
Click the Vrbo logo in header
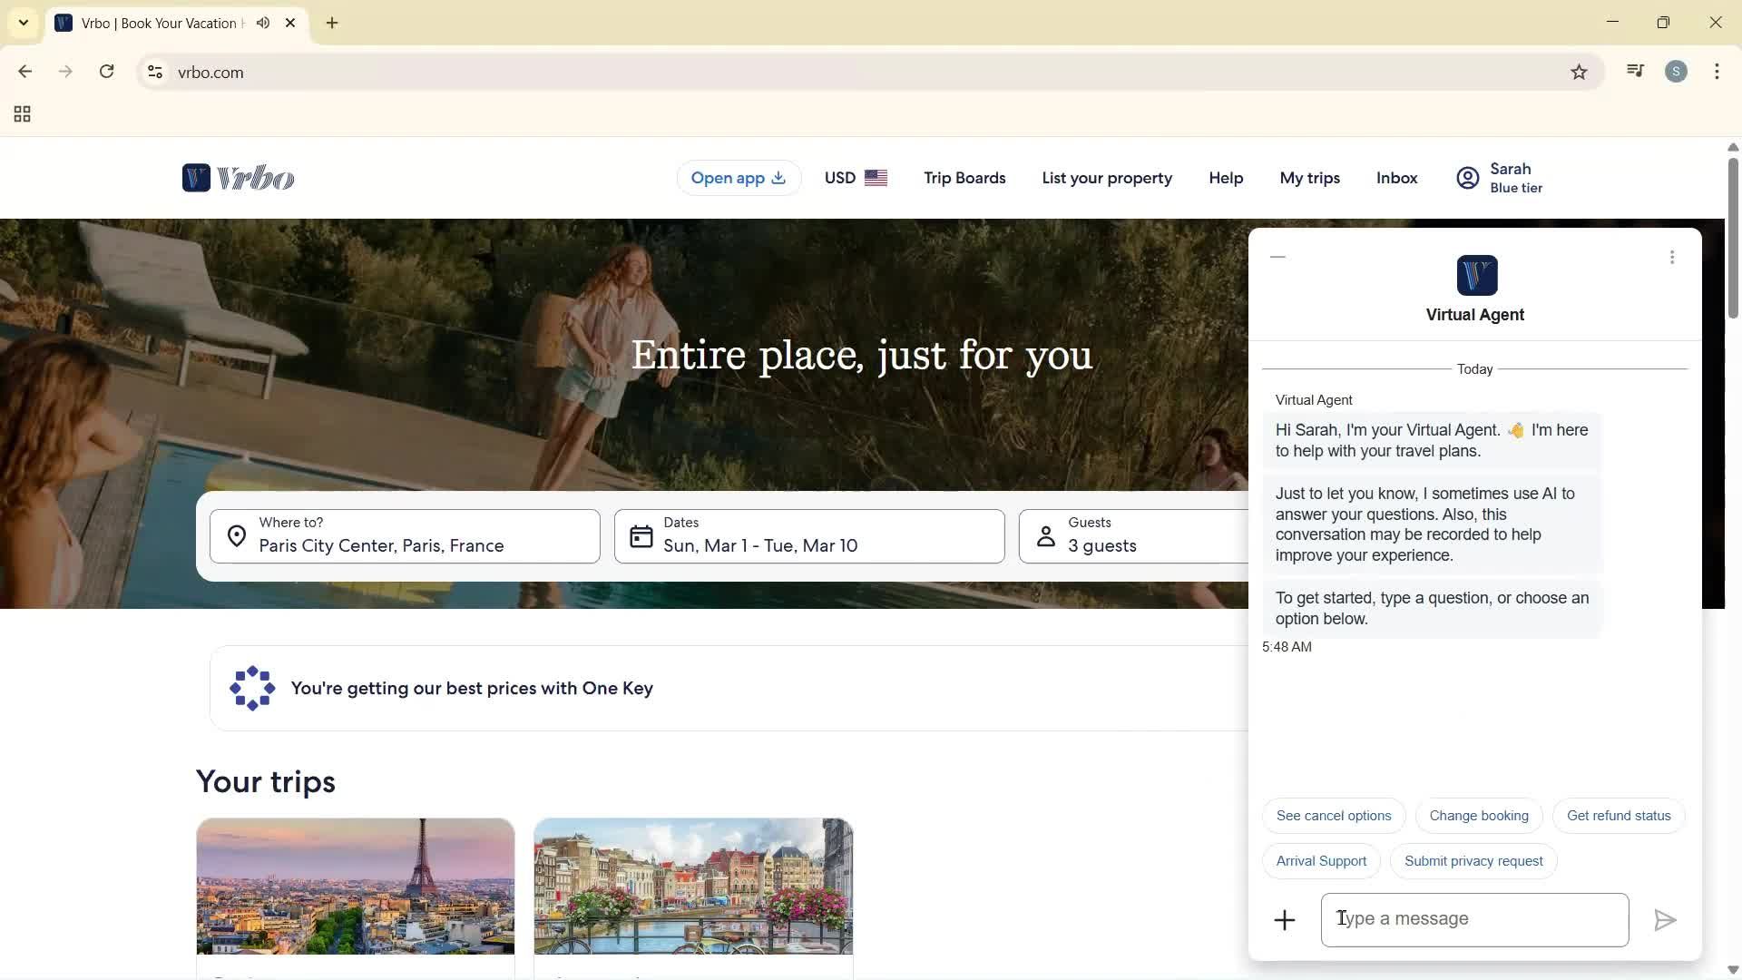click(x=238, y=178)
